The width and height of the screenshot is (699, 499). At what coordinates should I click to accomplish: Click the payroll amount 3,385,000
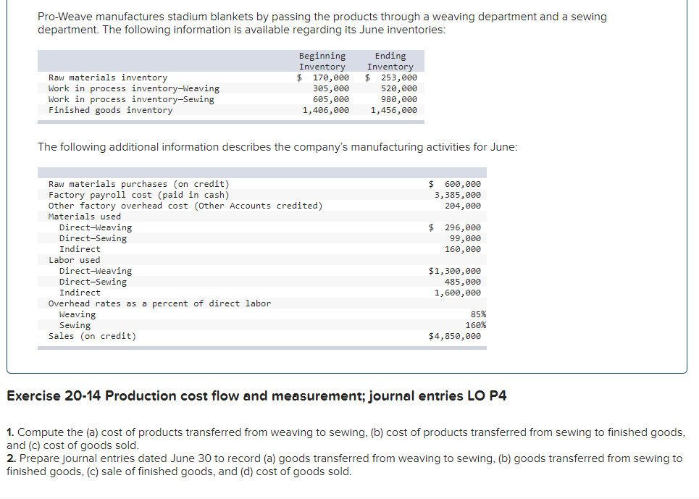[x=458, y=195]
